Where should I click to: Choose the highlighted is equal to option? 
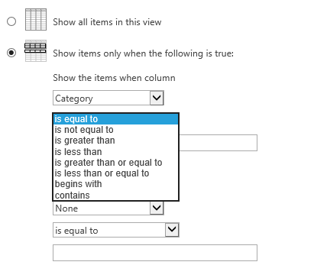pos(115,119)
